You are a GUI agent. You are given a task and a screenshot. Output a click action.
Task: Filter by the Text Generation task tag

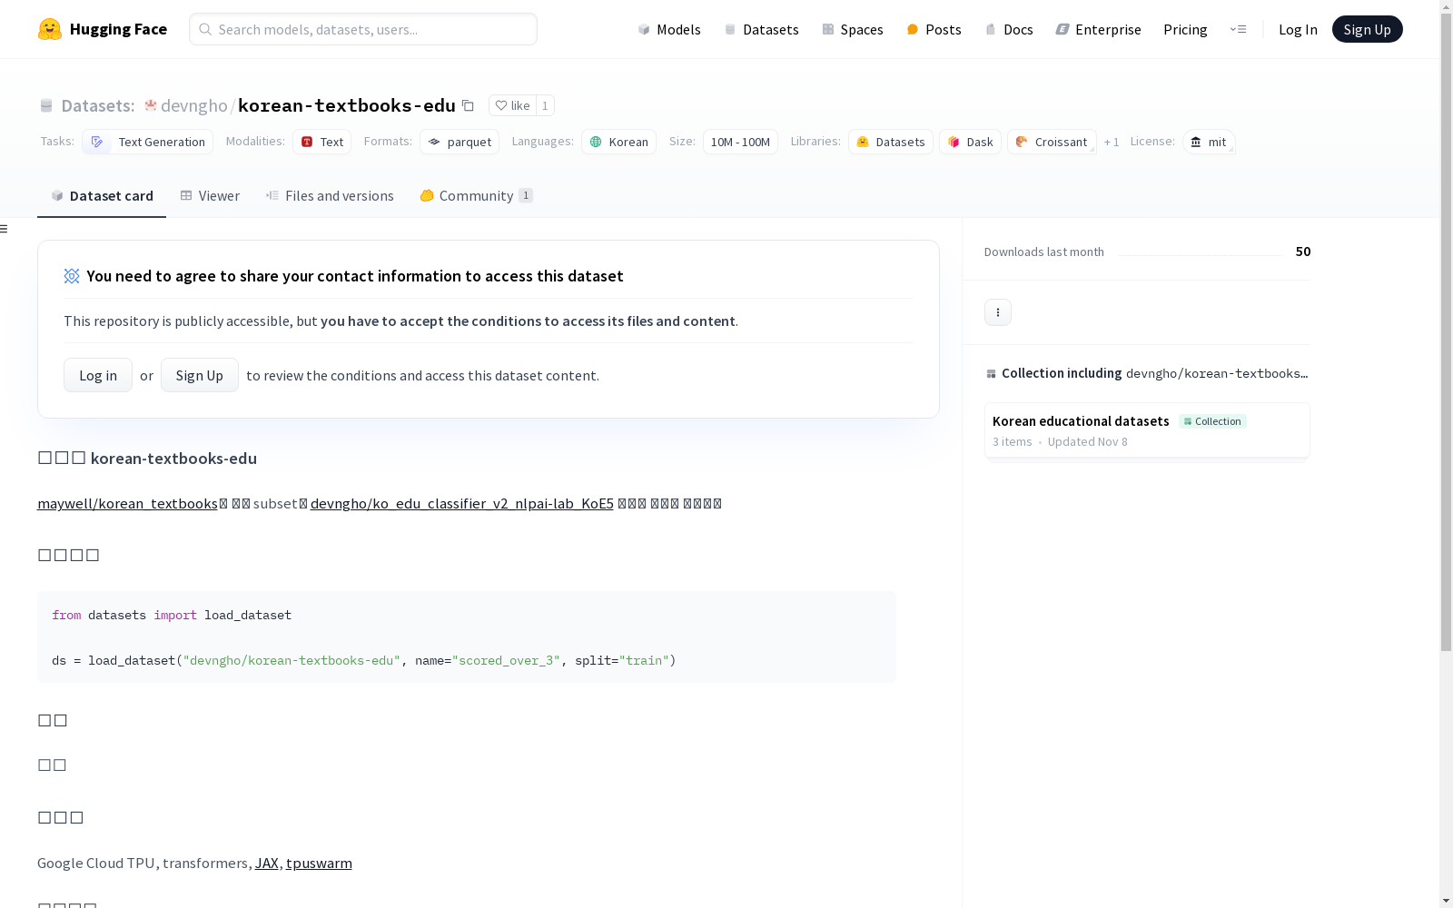(147, 142)
